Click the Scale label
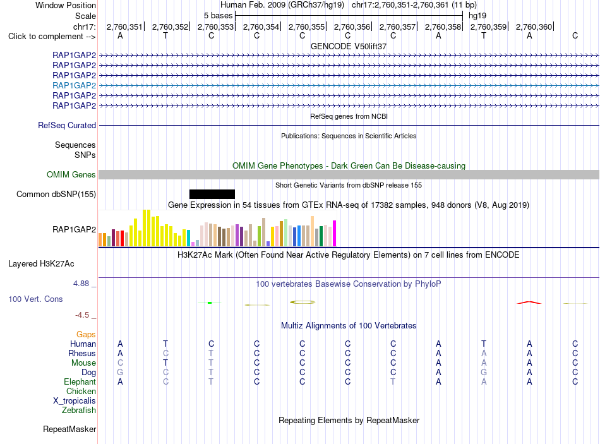Image resolution: width=600 pixels, height=444 pixels. click(86, 16)
